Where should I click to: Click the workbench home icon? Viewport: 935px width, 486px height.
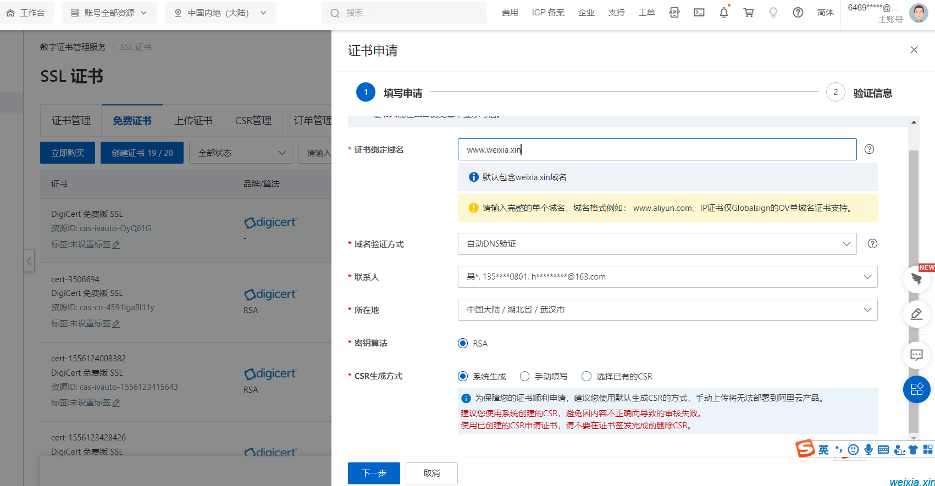[10, 13]
